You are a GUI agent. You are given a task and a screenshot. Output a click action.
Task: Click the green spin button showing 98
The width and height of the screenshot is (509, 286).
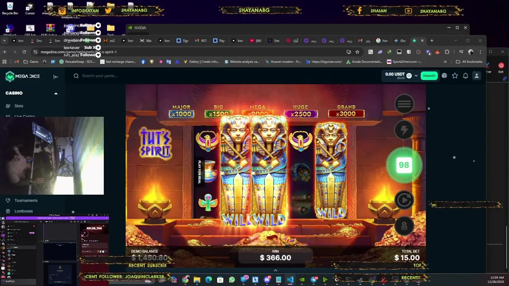click(x=404, y=165)
